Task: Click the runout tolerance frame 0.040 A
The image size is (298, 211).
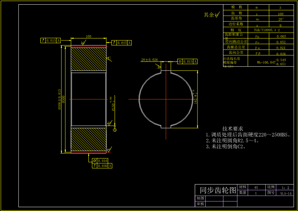Action: [x=102, y=166]
